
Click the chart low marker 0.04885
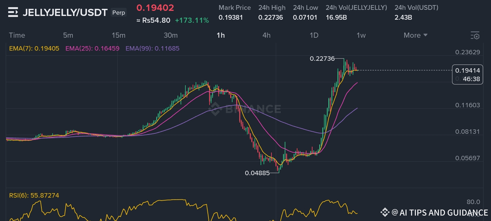point(257,173)
